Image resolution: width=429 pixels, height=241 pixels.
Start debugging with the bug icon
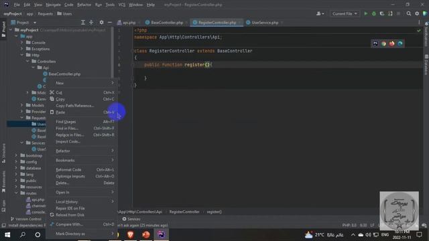(374, 13)
